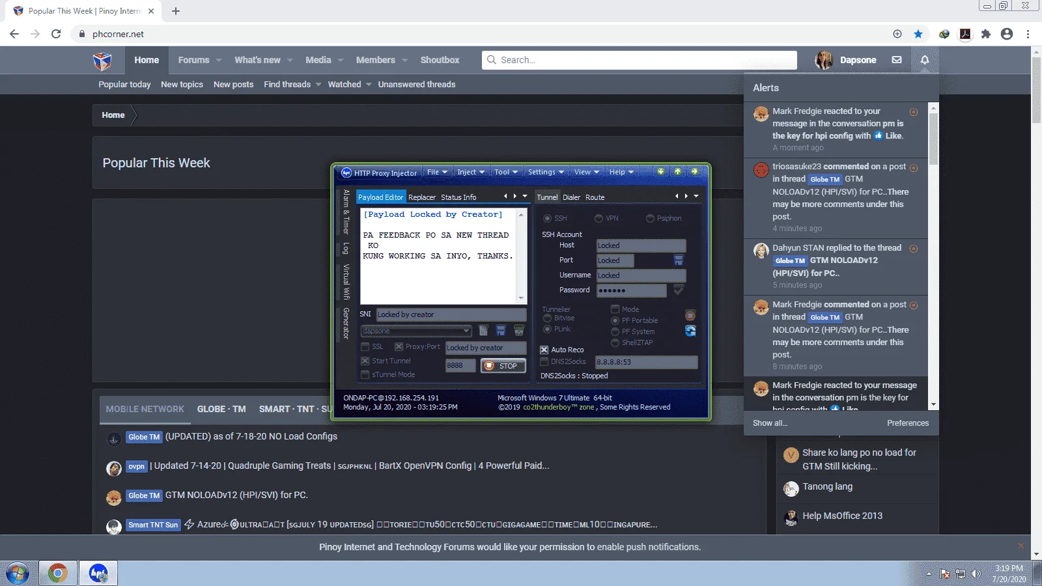Click the save disk icon beside the SSH Port field
1042x586 pixels.
pos(679,260)
